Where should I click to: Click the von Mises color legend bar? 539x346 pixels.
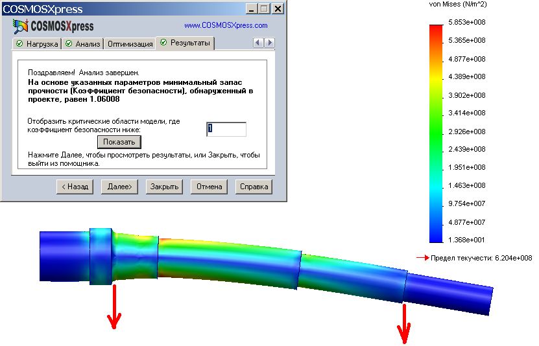pos(437,133)
